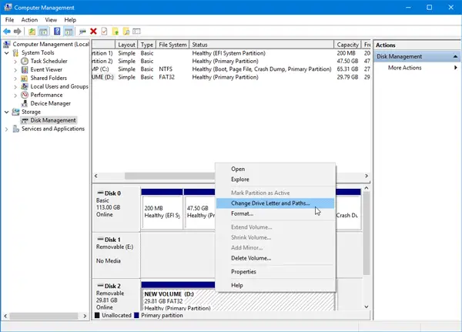Expand the Task Scheduler node

point(15,62)
